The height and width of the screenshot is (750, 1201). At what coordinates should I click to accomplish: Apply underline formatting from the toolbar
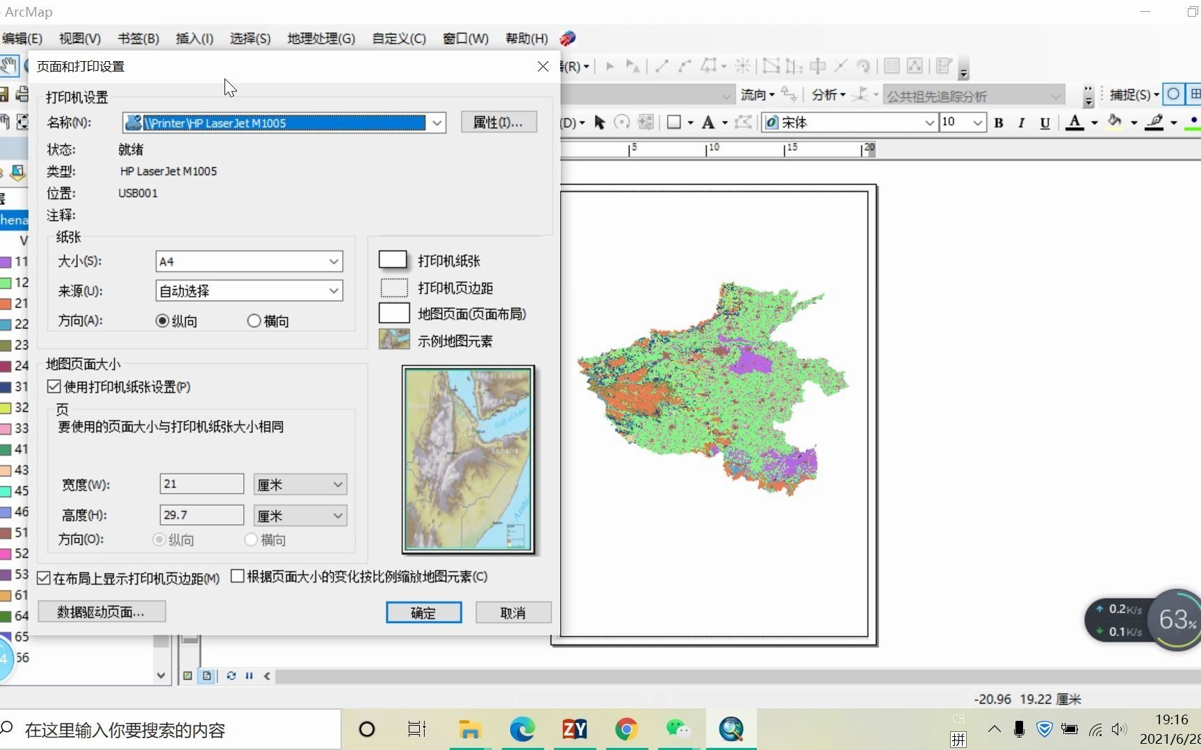(x=1044, y=123)
